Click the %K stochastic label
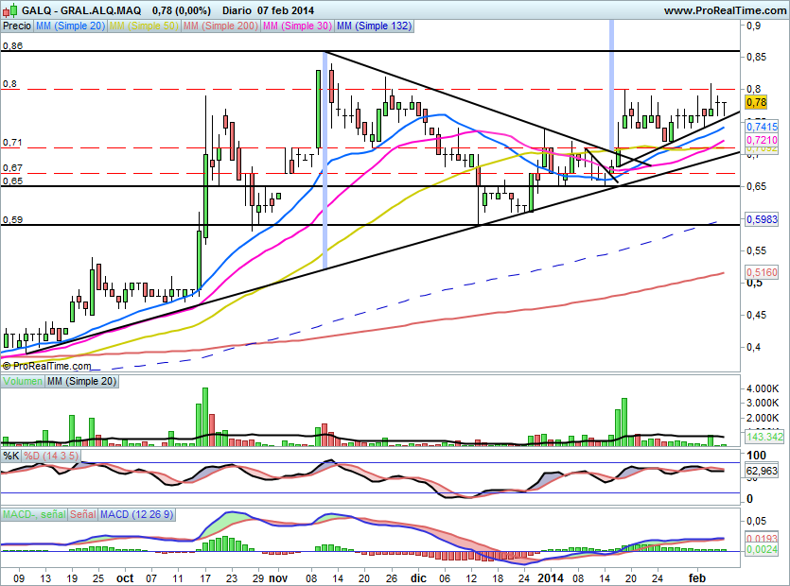Image resolution: width=790 pixels, height=586 pixels. (x=11, y=456)
